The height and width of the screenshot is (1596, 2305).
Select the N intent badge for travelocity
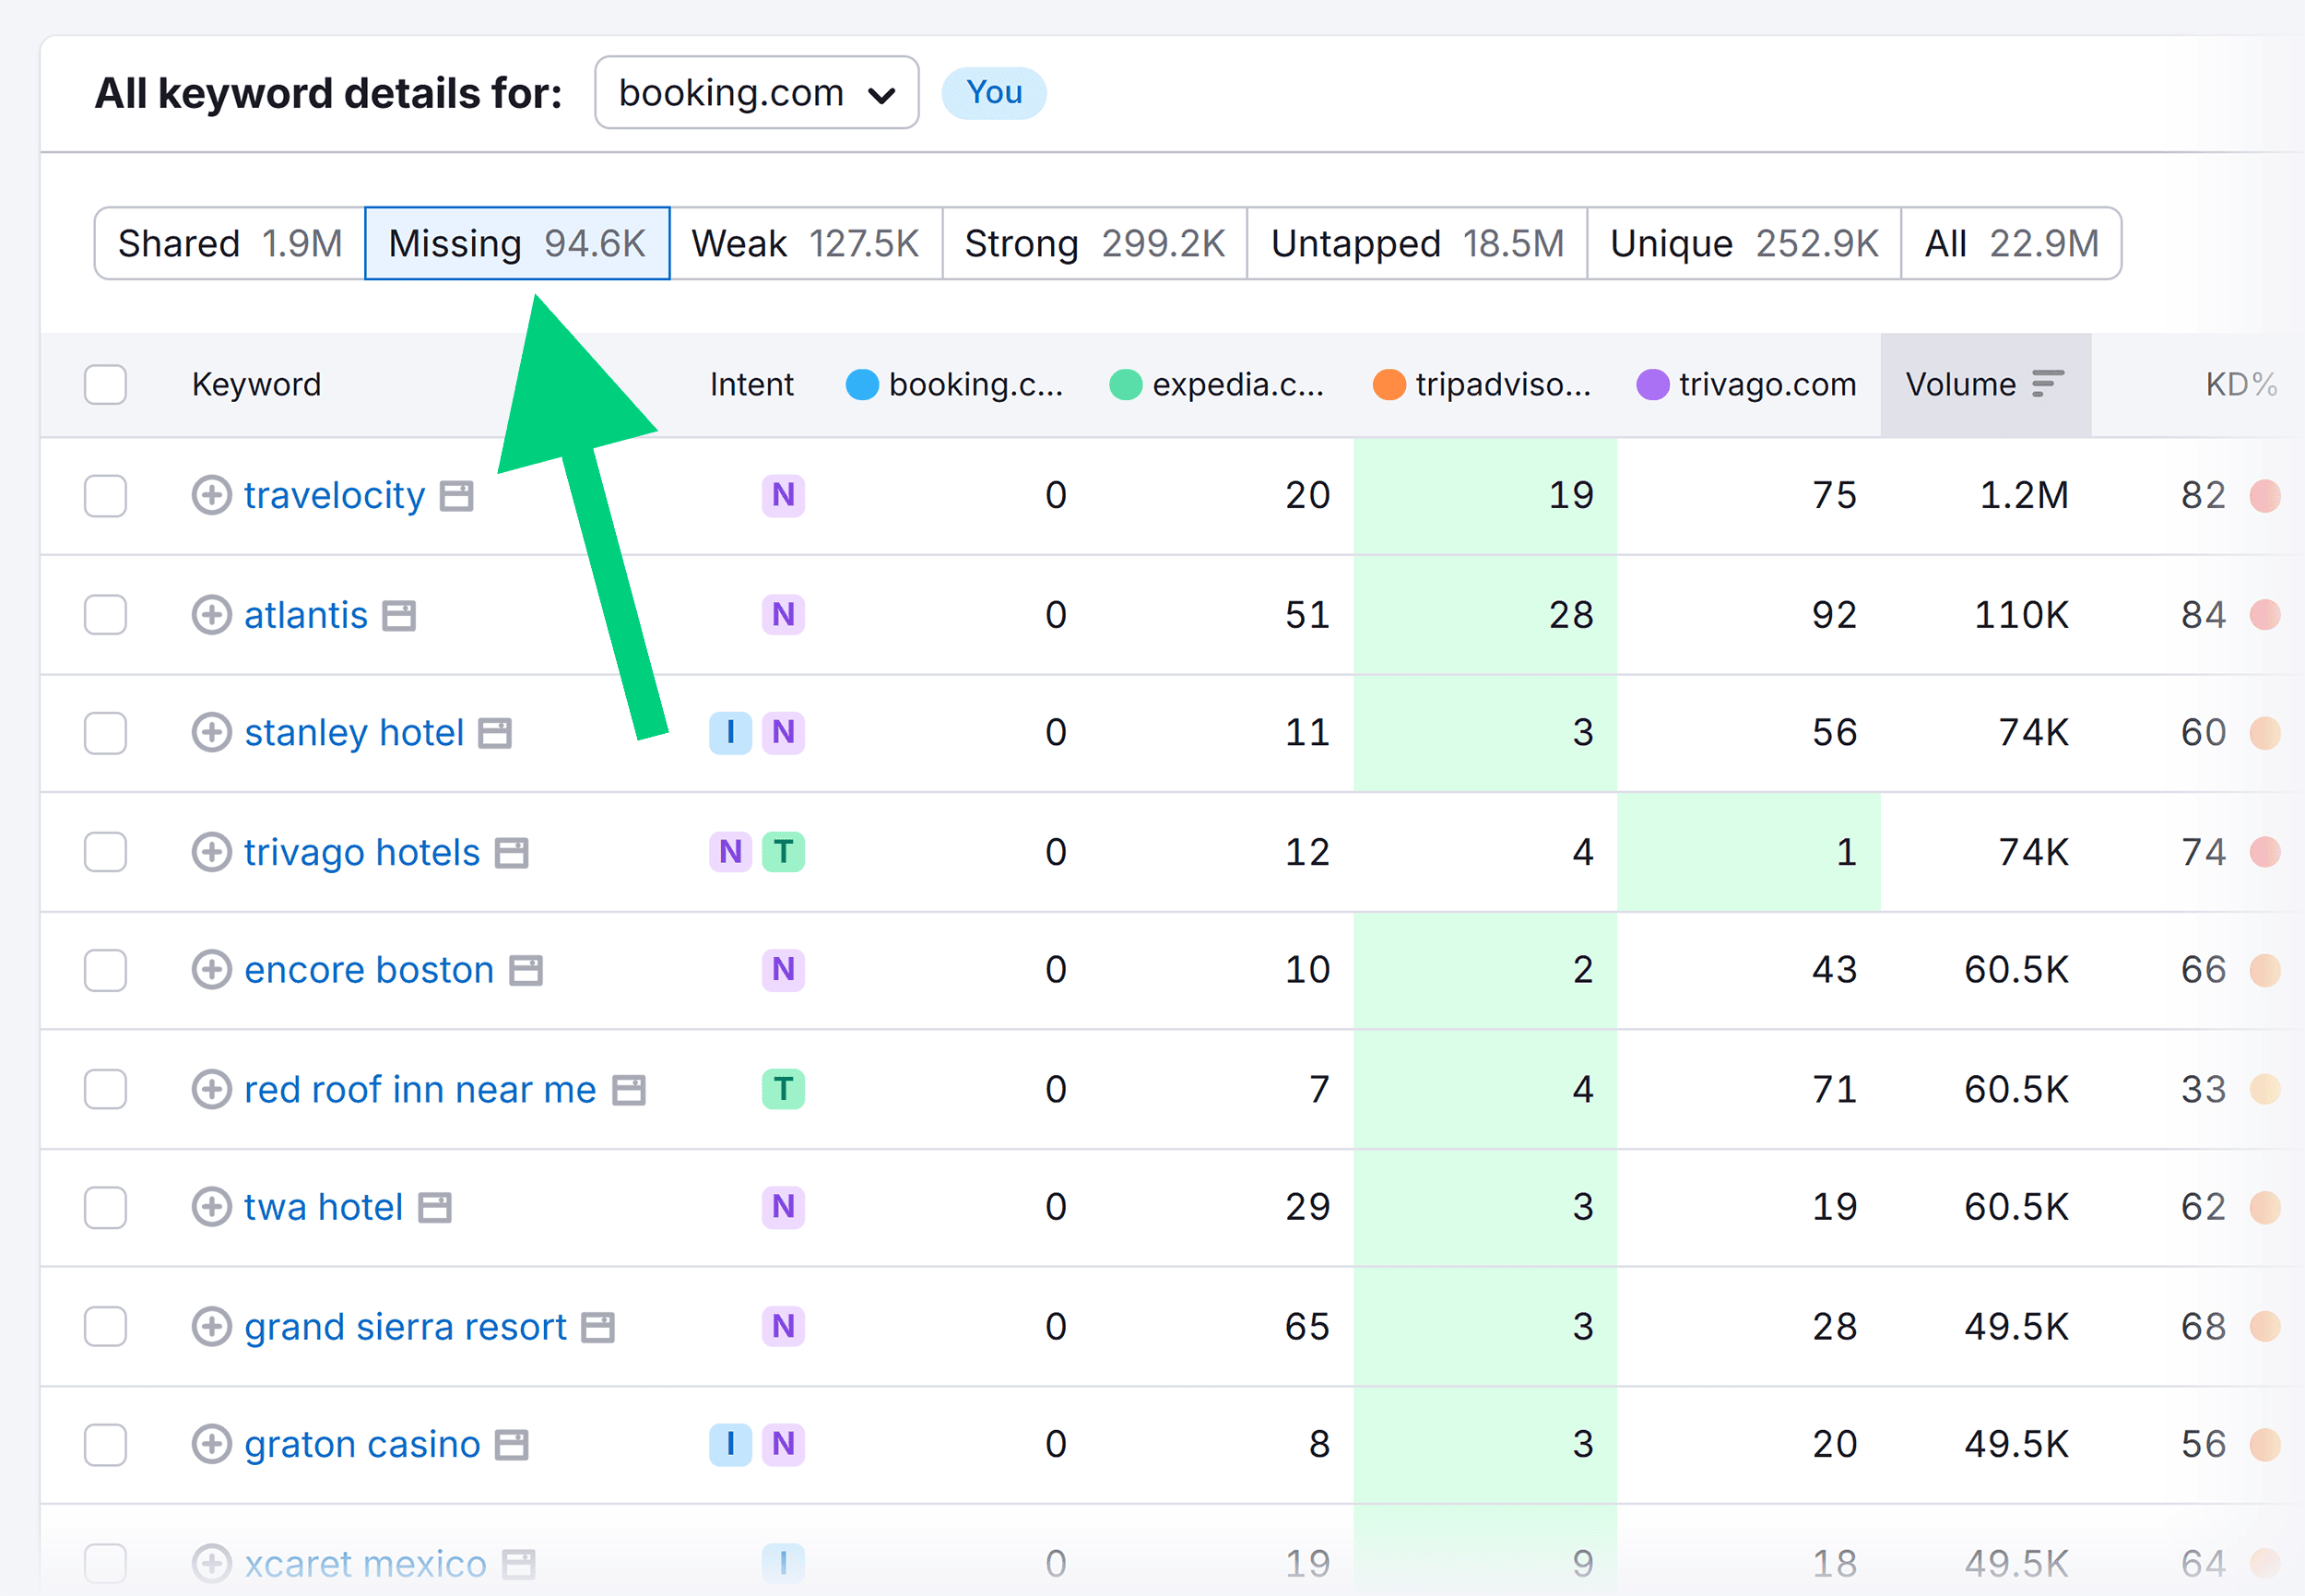783,495
